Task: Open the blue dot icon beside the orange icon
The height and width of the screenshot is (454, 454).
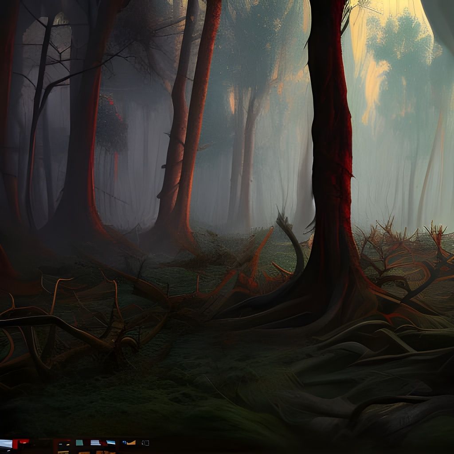Action: coord(123,442)
